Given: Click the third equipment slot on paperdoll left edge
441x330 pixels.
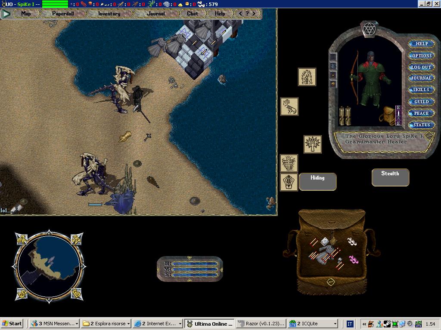Looking at the screenshot, I should click(333, 75).
